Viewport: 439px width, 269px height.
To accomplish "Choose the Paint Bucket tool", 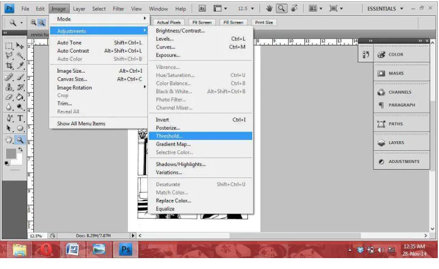I will point(20,98).
